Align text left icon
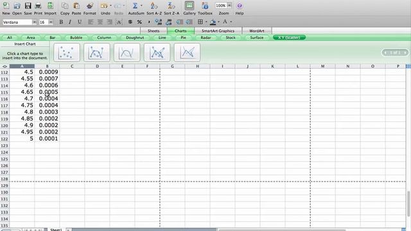 [91, 22]
